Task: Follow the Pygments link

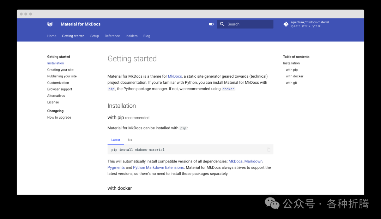Action: click(x=116, y=167)
